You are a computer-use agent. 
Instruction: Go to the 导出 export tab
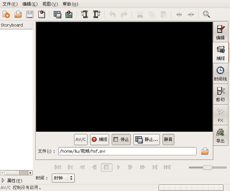[x=220, y=135]
